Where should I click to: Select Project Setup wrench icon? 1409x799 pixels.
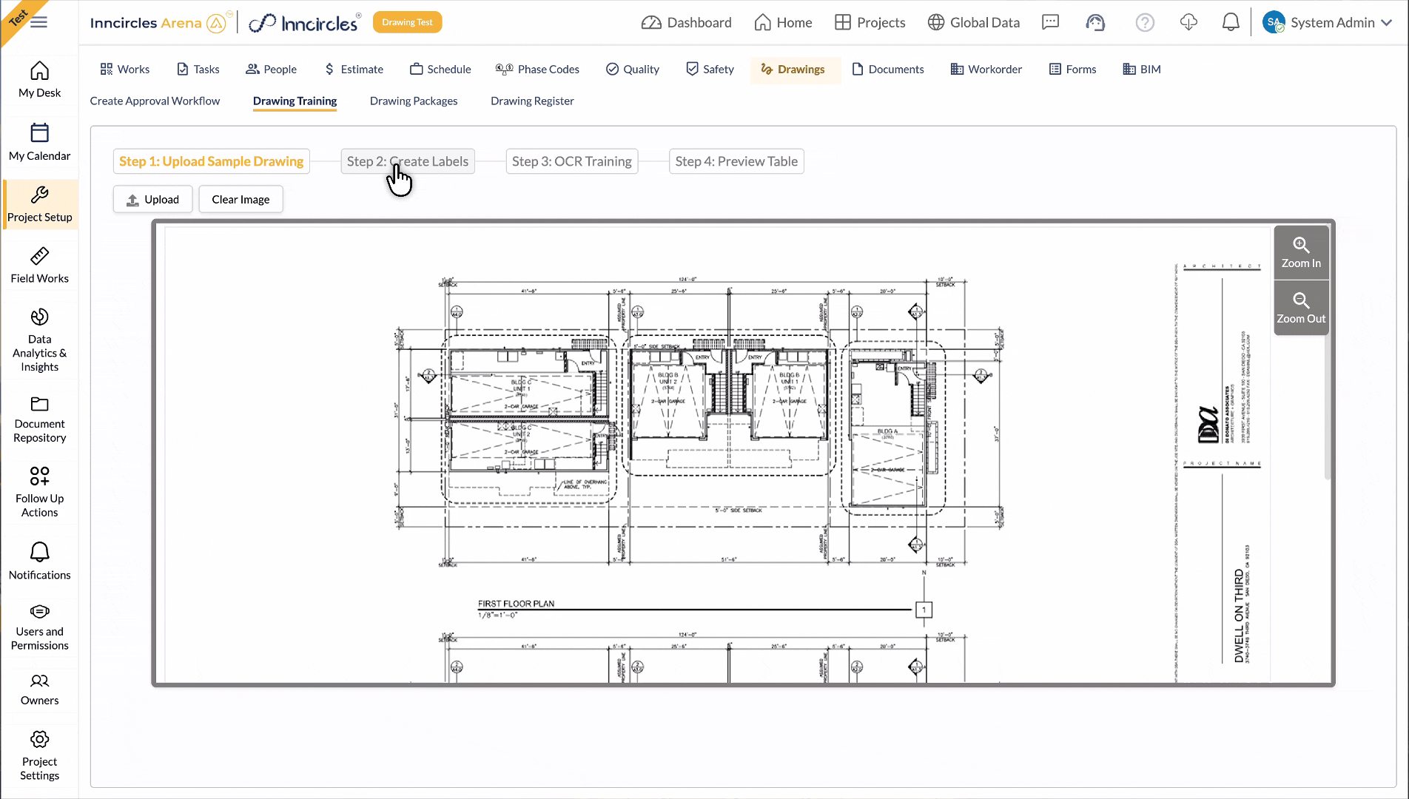click(39, 195)
